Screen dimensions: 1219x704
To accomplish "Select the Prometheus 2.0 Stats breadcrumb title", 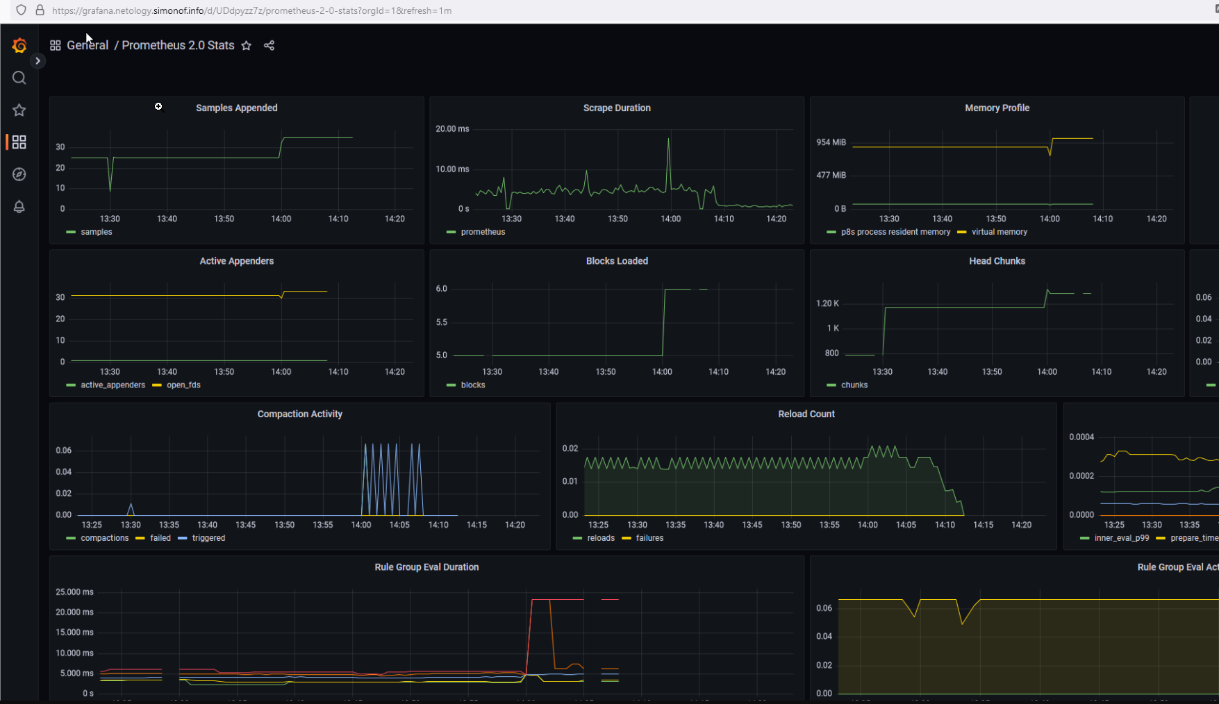I will 178,44.
